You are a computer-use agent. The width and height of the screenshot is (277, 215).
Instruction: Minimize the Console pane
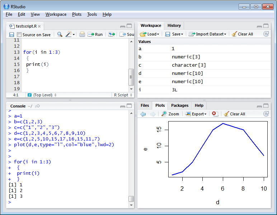[x=123, y=106]
